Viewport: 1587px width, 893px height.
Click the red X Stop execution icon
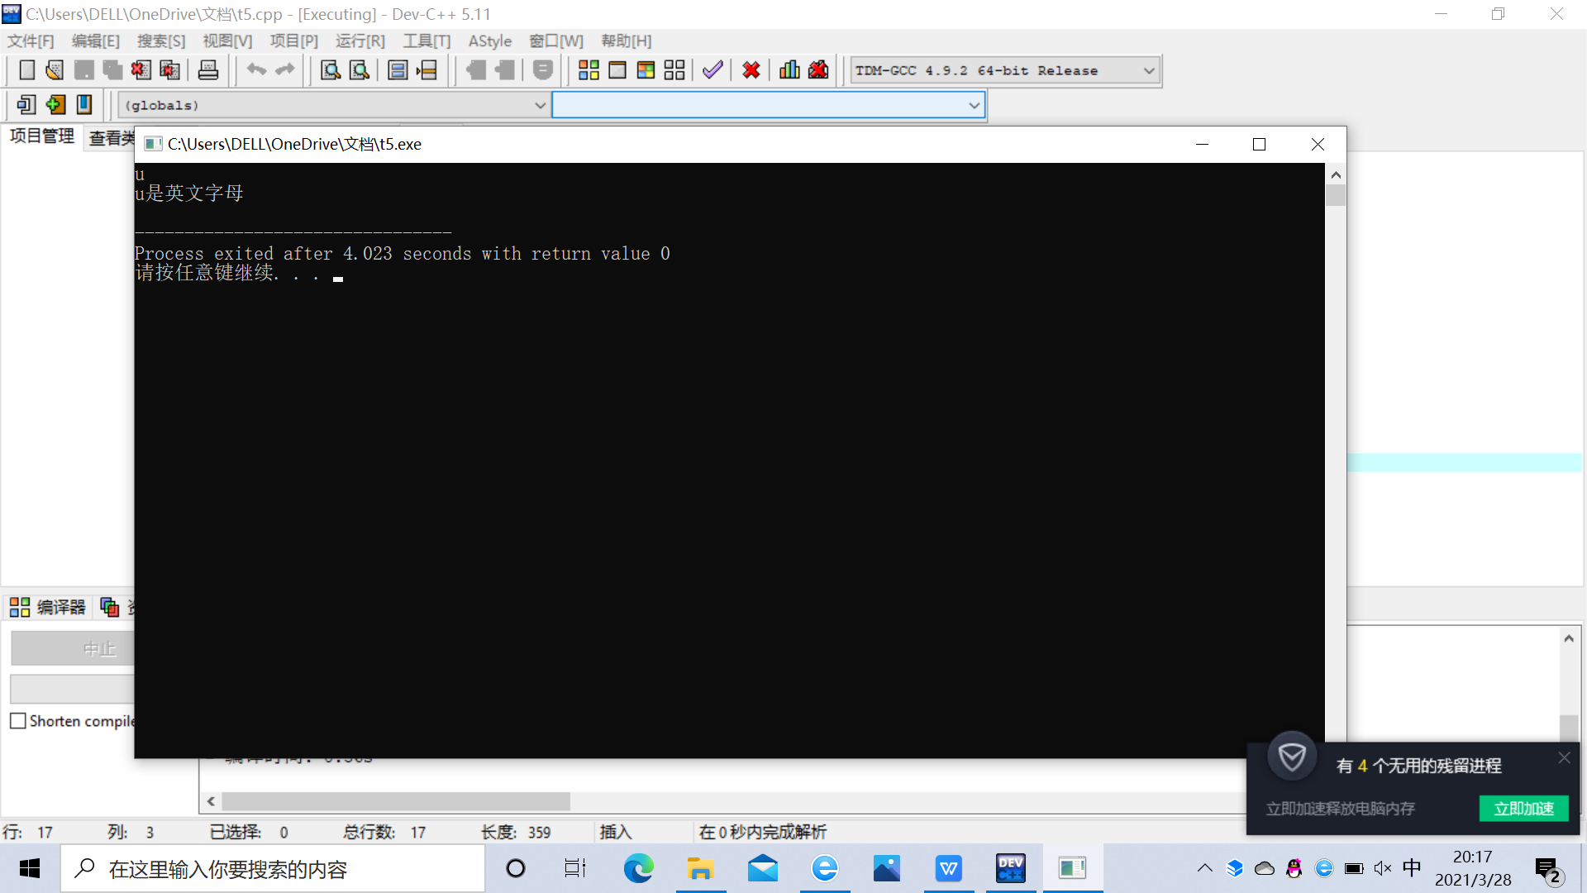751,70
